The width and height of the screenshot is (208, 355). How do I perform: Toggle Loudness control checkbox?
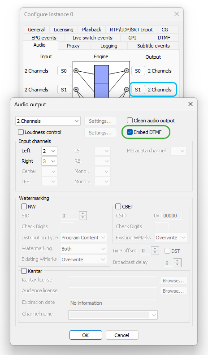click(21, 132)
